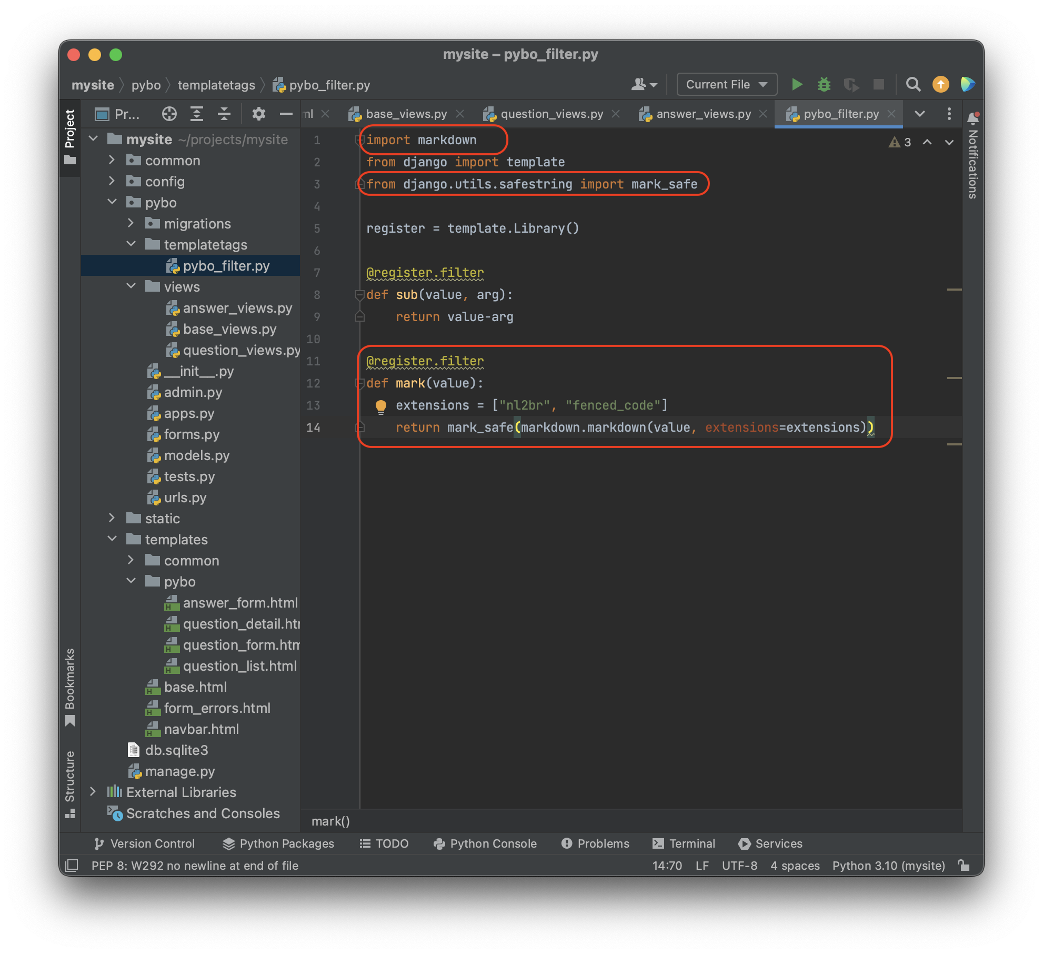Switch to the question_views.py tab

tap(551, 114)
